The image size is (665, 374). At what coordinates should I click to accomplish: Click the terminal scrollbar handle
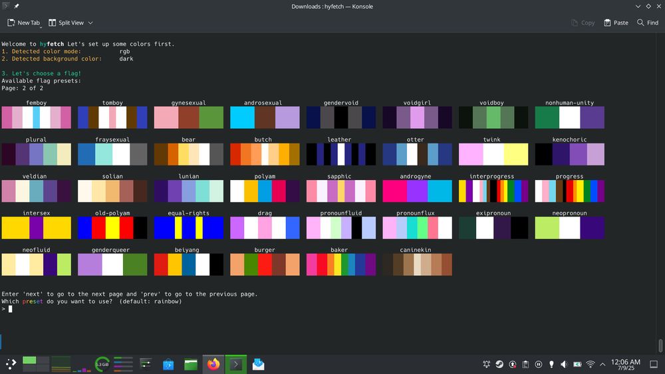coord(660,345)
